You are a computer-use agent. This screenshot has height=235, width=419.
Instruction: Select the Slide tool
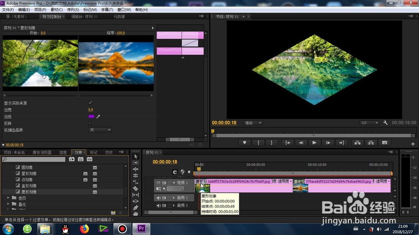click(135, 201)
